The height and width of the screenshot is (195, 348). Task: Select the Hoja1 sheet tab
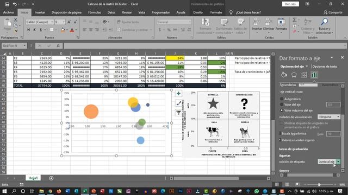(33, 178)
